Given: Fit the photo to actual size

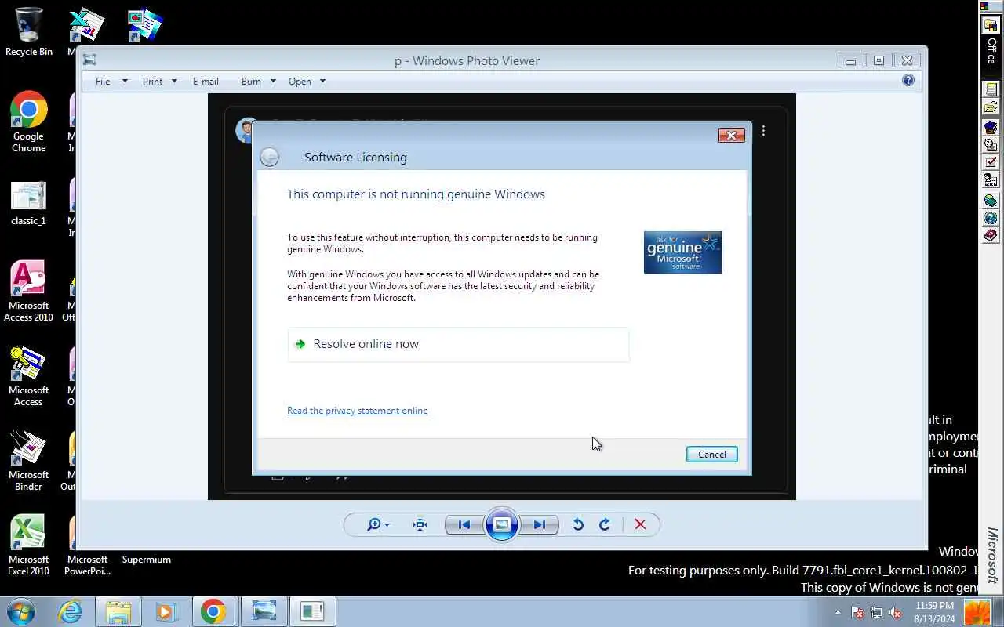Looking at the screenshot, I should [420, 524].
